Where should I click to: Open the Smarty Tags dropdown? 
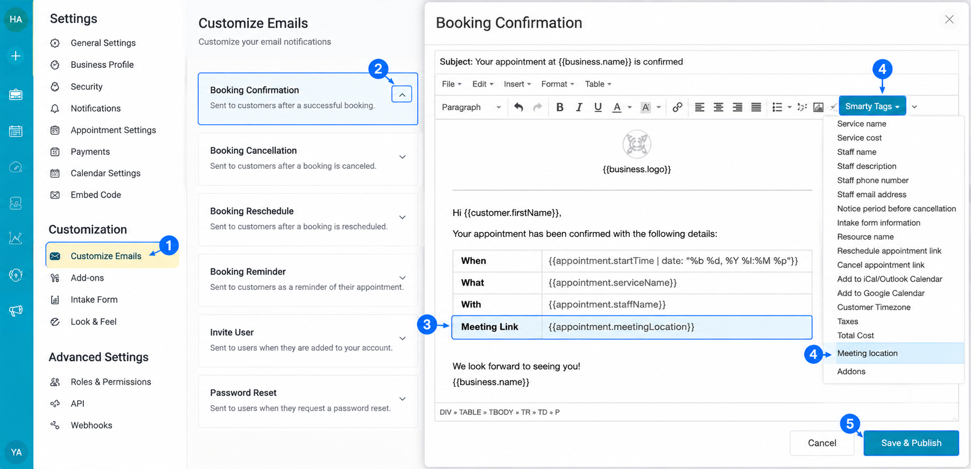pyautogui.click(x=873, y=106)
